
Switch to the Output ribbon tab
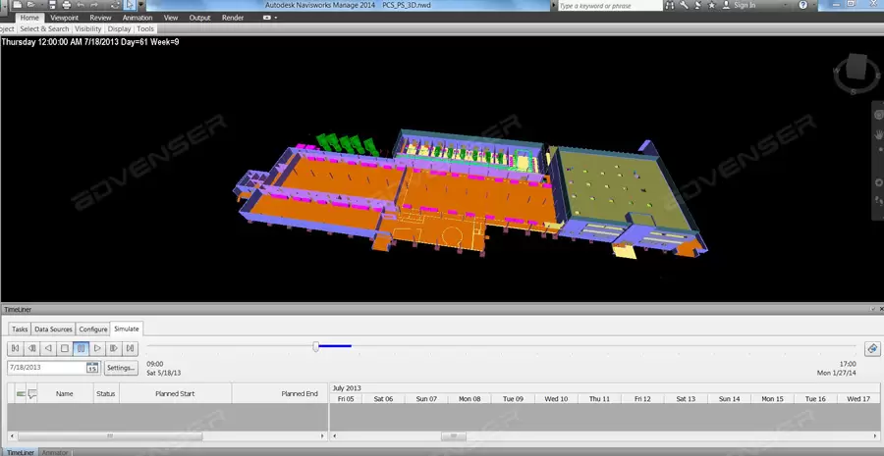click(199, 18)
